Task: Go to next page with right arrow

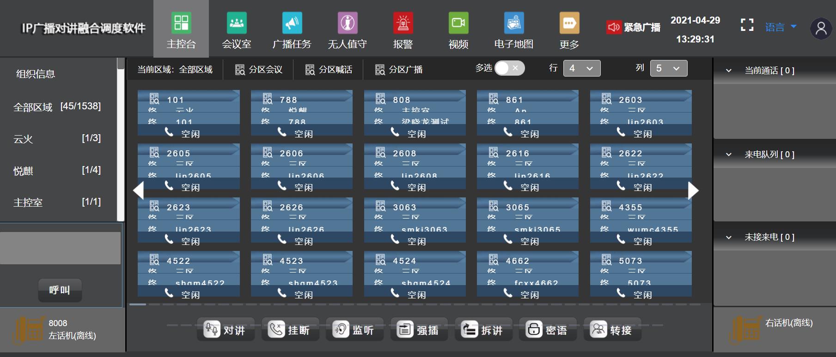Action: [693, 190]
